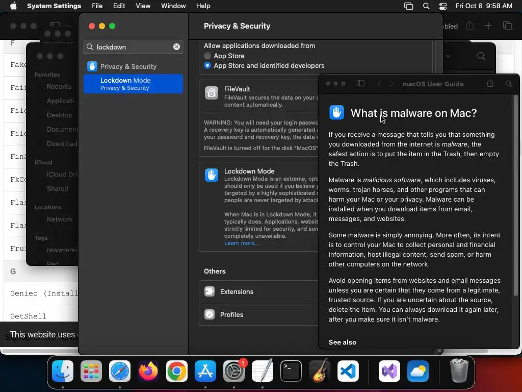Open Finder from the Dock
522x392 pixels.
click(x=63, y=371)
